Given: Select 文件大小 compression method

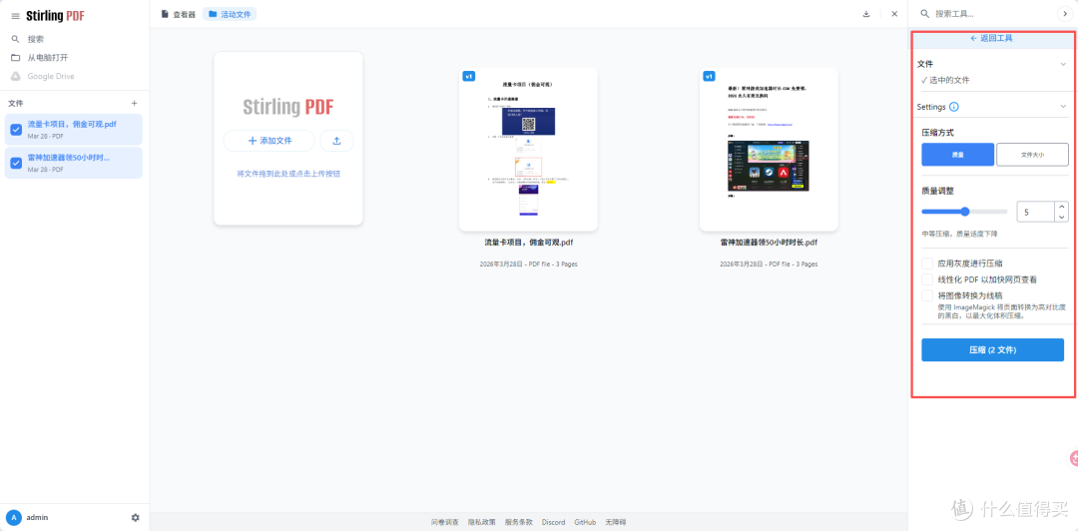Looking at the screenshot, I should click(1032, 155).
